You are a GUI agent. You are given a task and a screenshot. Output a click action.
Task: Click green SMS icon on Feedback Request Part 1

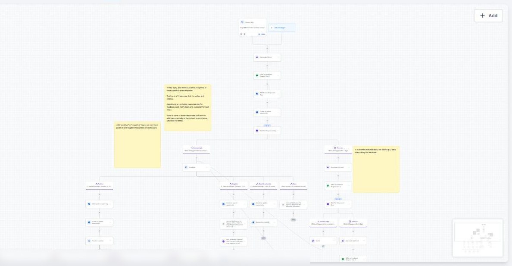257,75
